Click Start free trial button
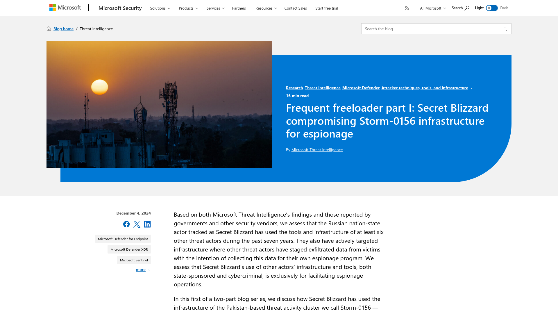The width and height of the screenshot is (558, 314). [x=327, y=8]
